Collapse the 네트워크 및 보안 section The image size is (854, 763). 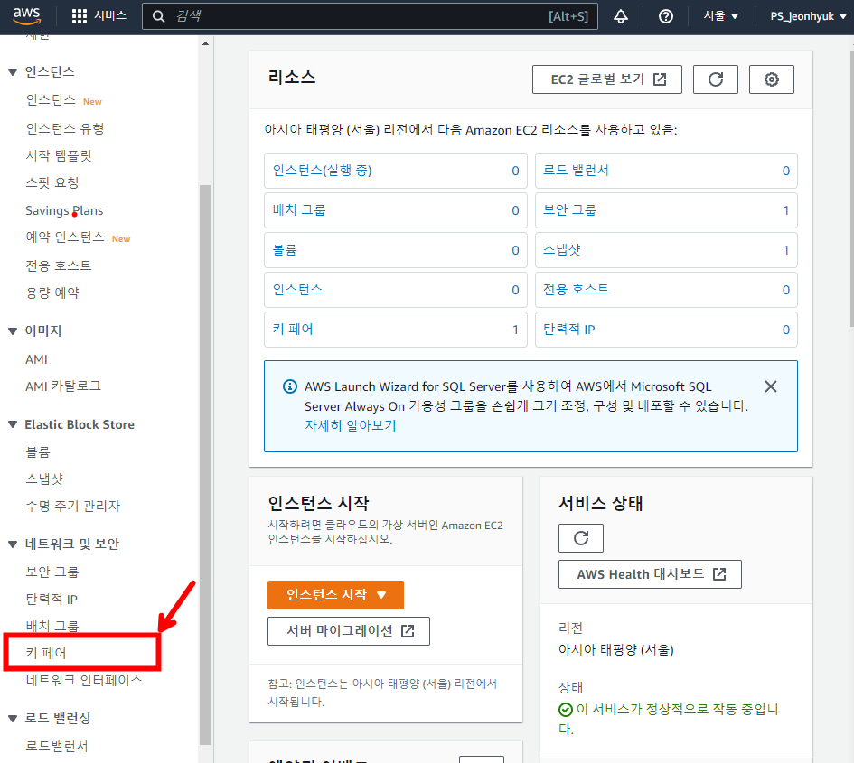pos(13,544)
